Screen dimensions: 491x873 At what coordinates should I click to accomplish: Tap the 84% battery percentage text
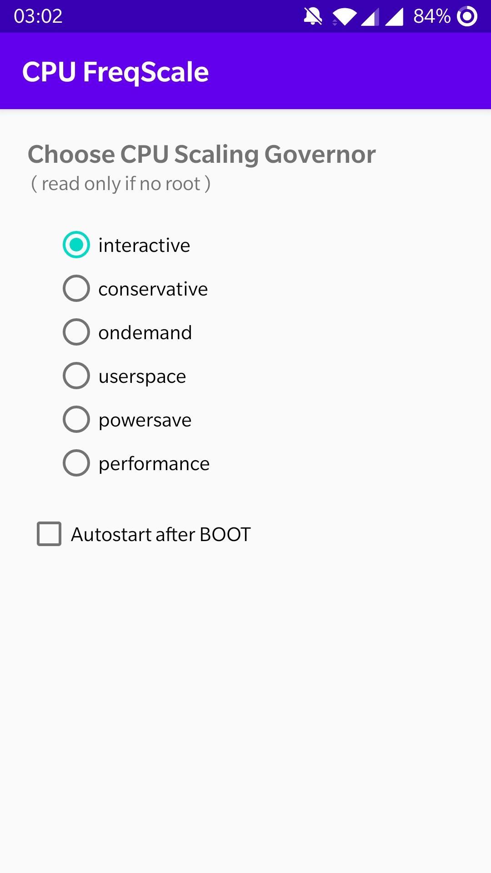tap(432, 16)
